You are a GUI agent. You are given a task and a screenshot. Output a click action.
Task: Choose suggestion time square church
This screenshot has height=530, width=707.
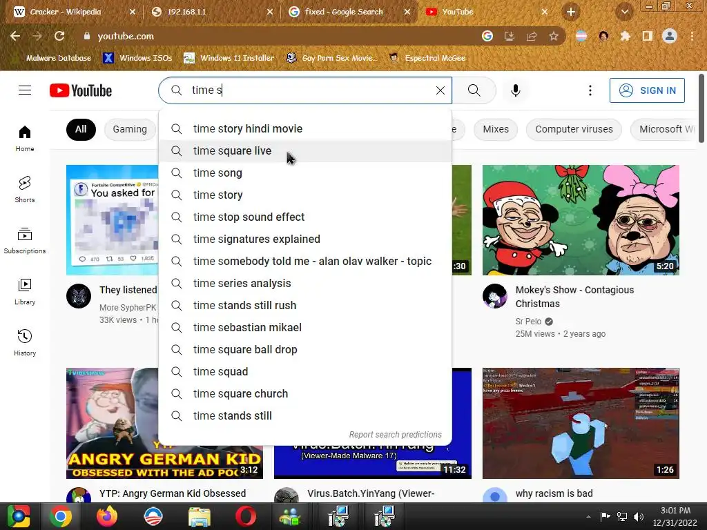305,394
